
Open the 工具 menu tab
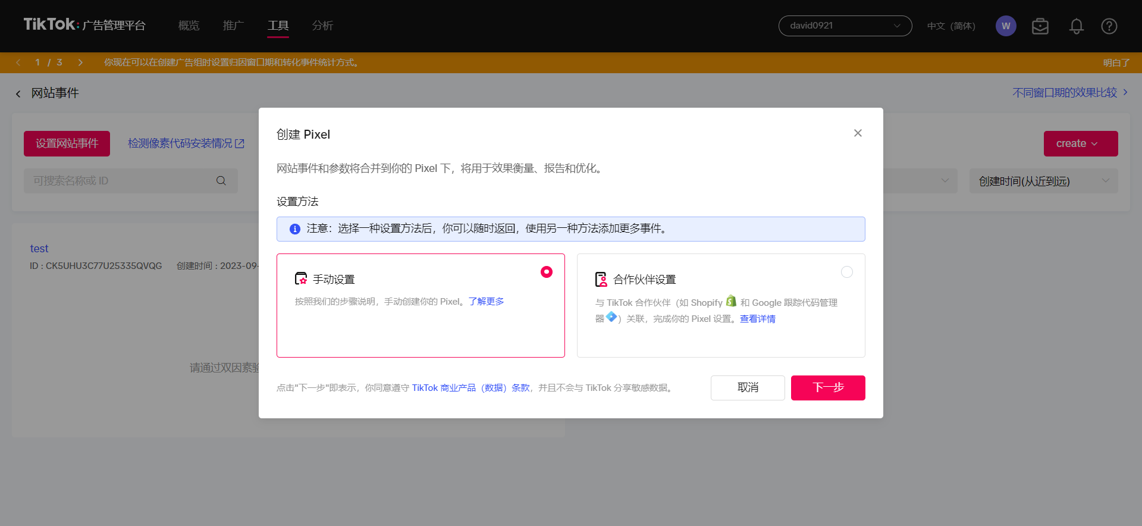[278, 26]
